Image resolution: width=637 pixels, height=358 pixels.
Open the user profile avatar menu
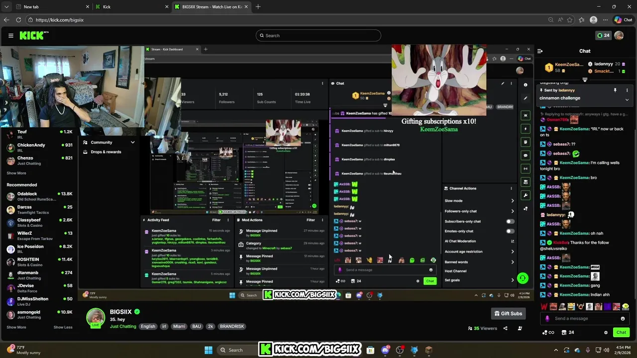[619, 35]
